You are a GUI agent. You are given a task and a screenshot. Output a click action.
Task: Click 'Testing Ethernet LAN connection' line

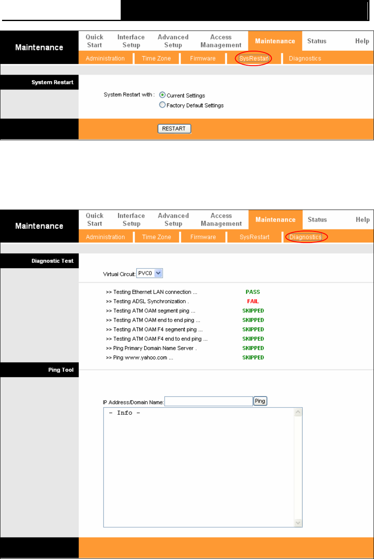(152, 292)
